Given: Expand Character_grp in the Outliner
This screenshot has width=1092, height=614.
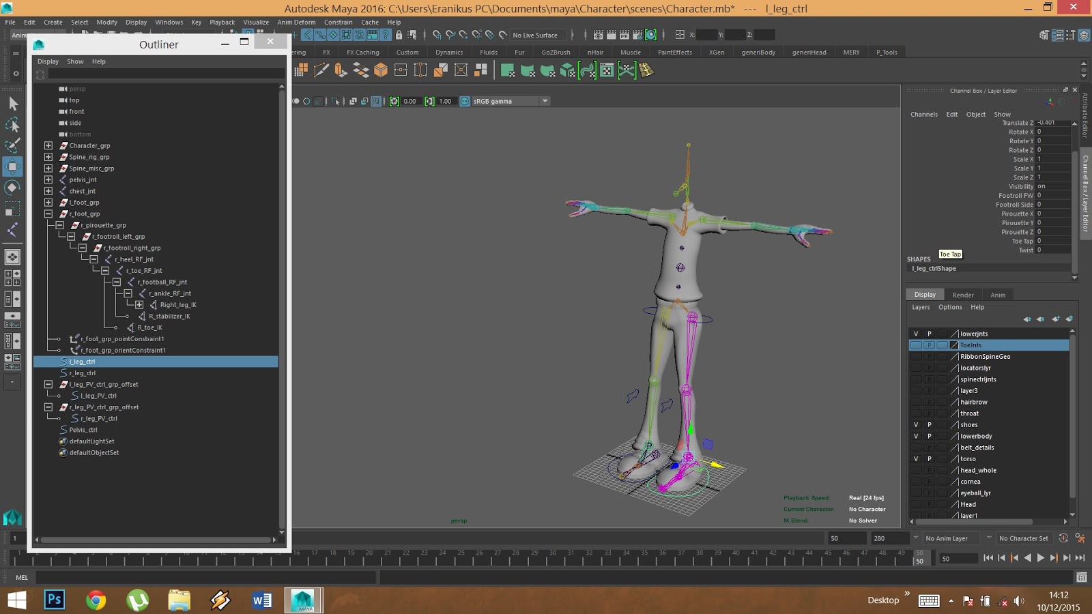Looking at the screenshot, I should pos(48,145).
